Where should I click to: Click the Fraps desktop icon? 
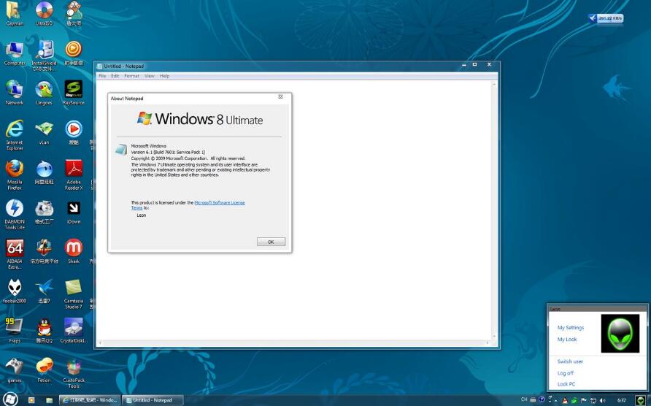(x=15, y=326)
